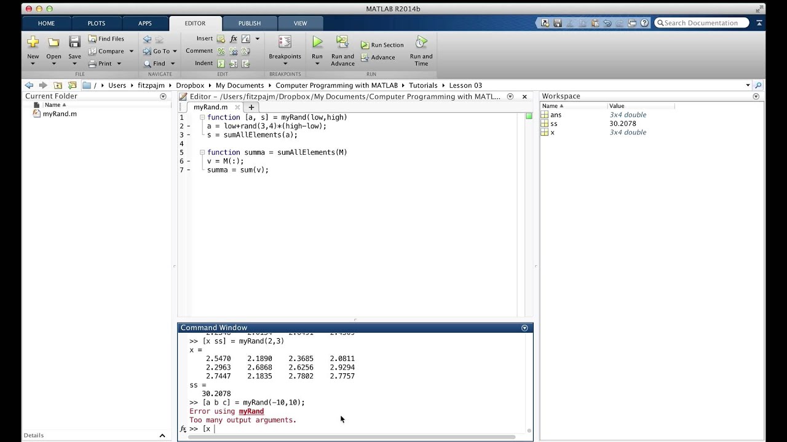Click the New file plus icon
The image size is (787, 442).
click(33, 42)
